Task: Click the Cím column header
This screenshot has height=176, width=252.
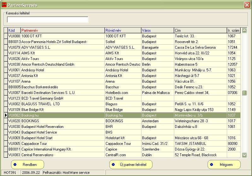Action: click(x=200, y=30)
